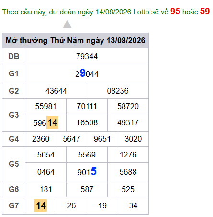
Task: Click predicted number 95 in red
Action: coord(175,12)
